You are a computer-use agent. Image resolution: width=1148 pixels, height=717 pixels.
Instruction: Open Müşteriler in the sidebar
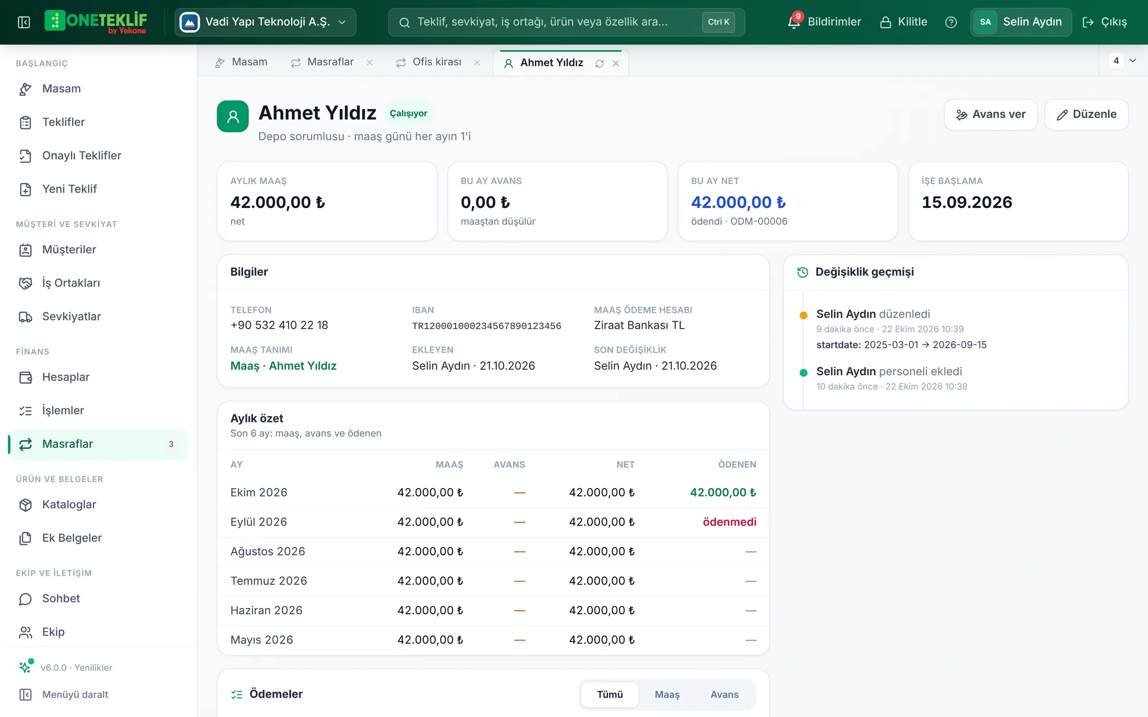(98, 250)
